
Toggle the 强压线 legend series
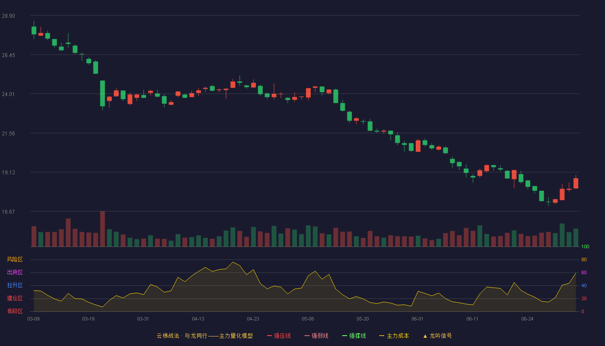coord(279,336)
